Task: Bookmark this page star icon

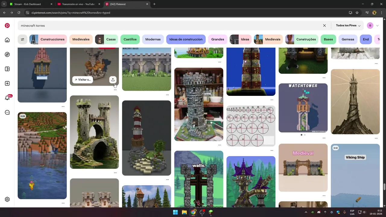Action: click(x=357, y=13)
